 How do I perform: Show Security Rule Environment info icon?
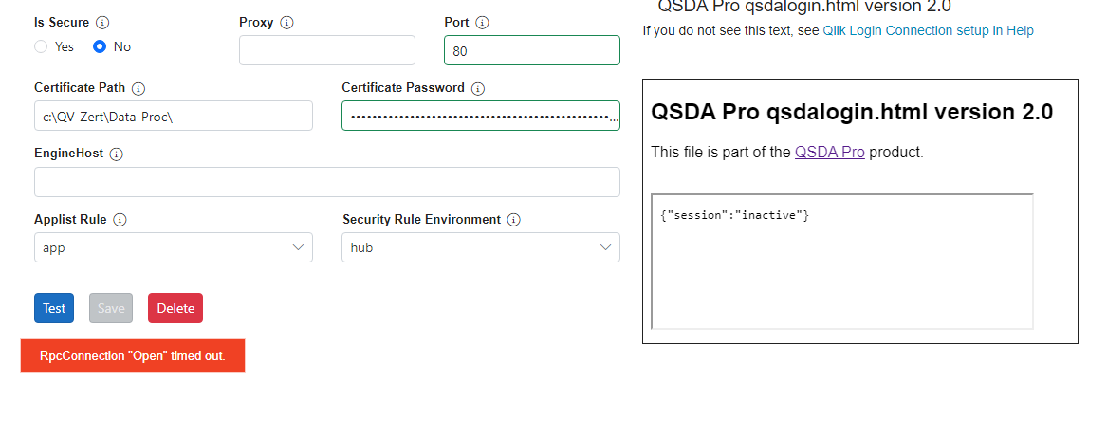pyautogui.click(x=513, y=220)
